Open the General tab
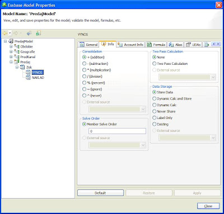The height and width of the screenshot is (214, 224). pos(88,45)
